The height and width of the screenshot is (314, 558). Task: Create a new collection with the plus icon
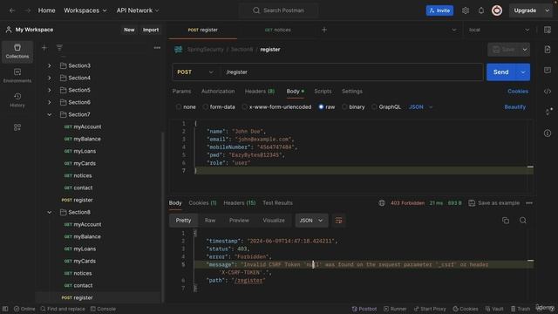pyautogui.click(x=44, y=47)
